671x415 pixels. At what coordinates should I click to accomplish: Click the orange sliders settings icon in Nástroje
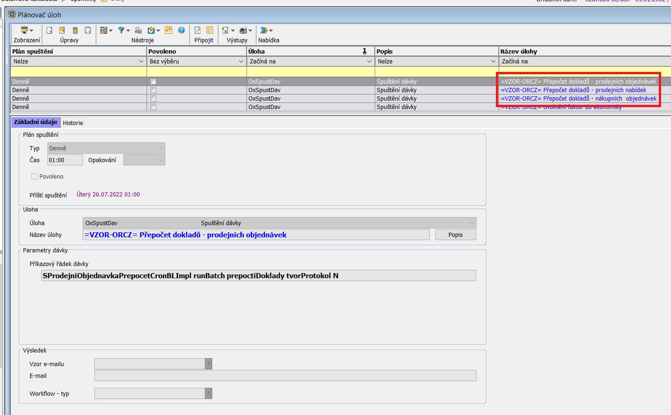[x=169, y=30]
